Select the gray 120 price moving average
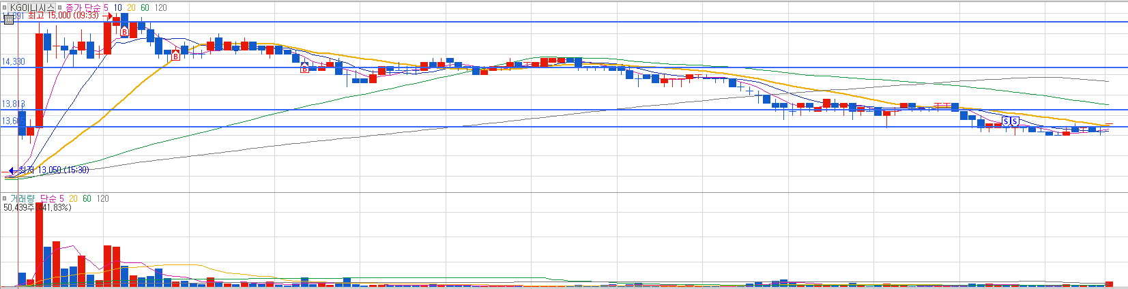 point(161,7)
